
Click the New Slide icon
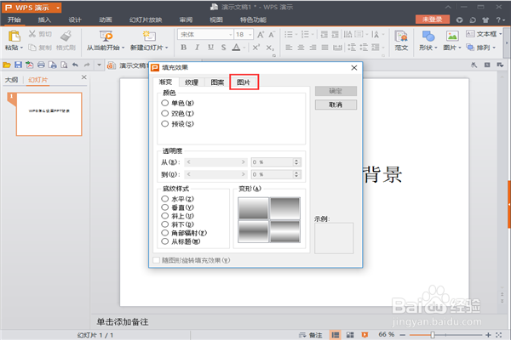point(149,36)
